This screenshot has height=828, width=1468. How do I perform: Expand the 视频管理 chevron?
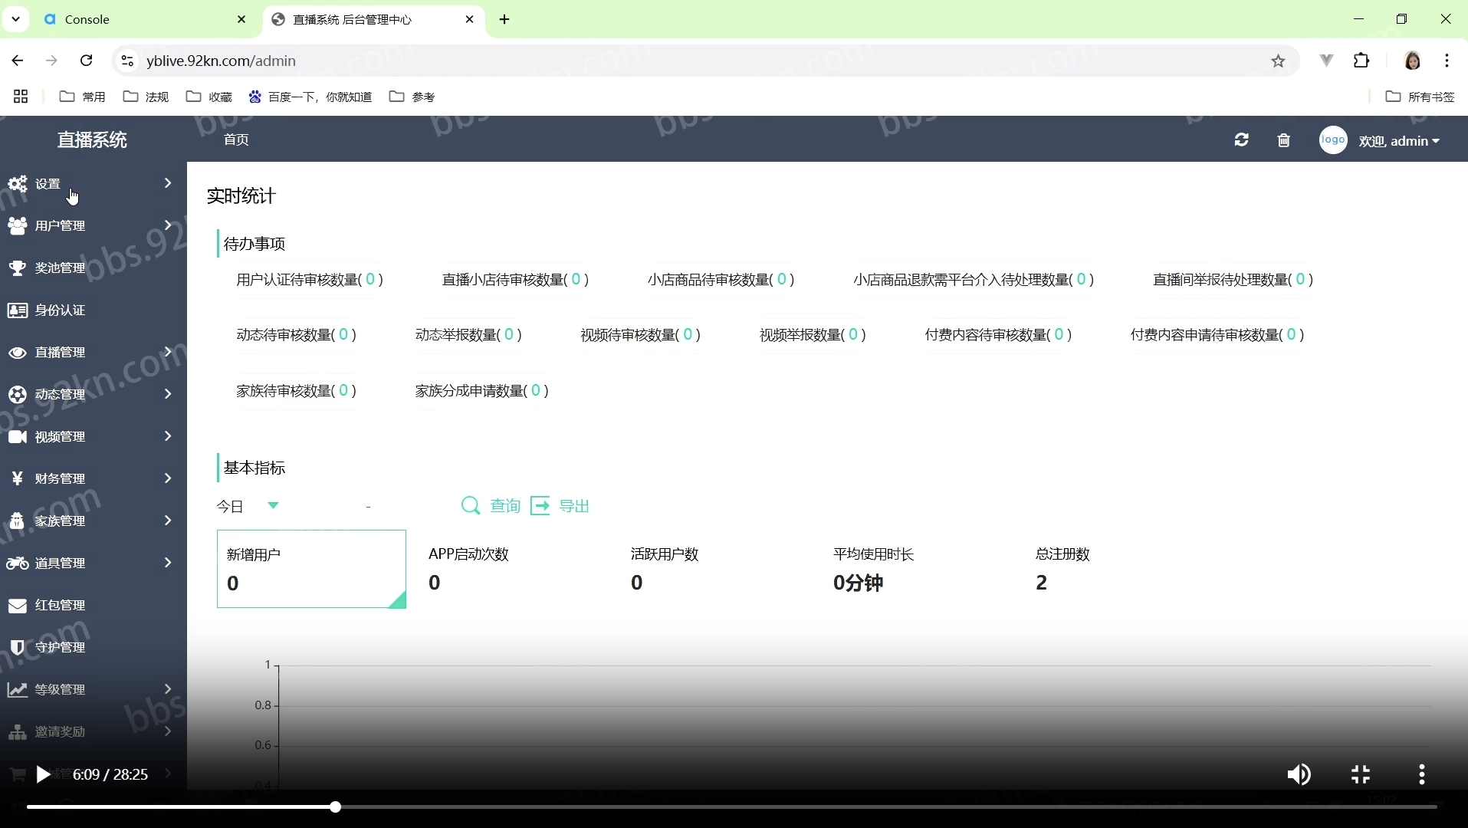[x=168, y=435]
